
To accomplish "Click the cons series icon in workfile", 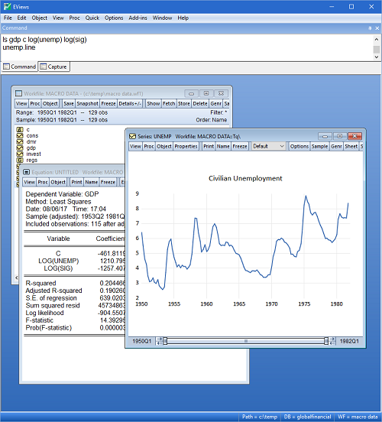I will coord(20,135).
